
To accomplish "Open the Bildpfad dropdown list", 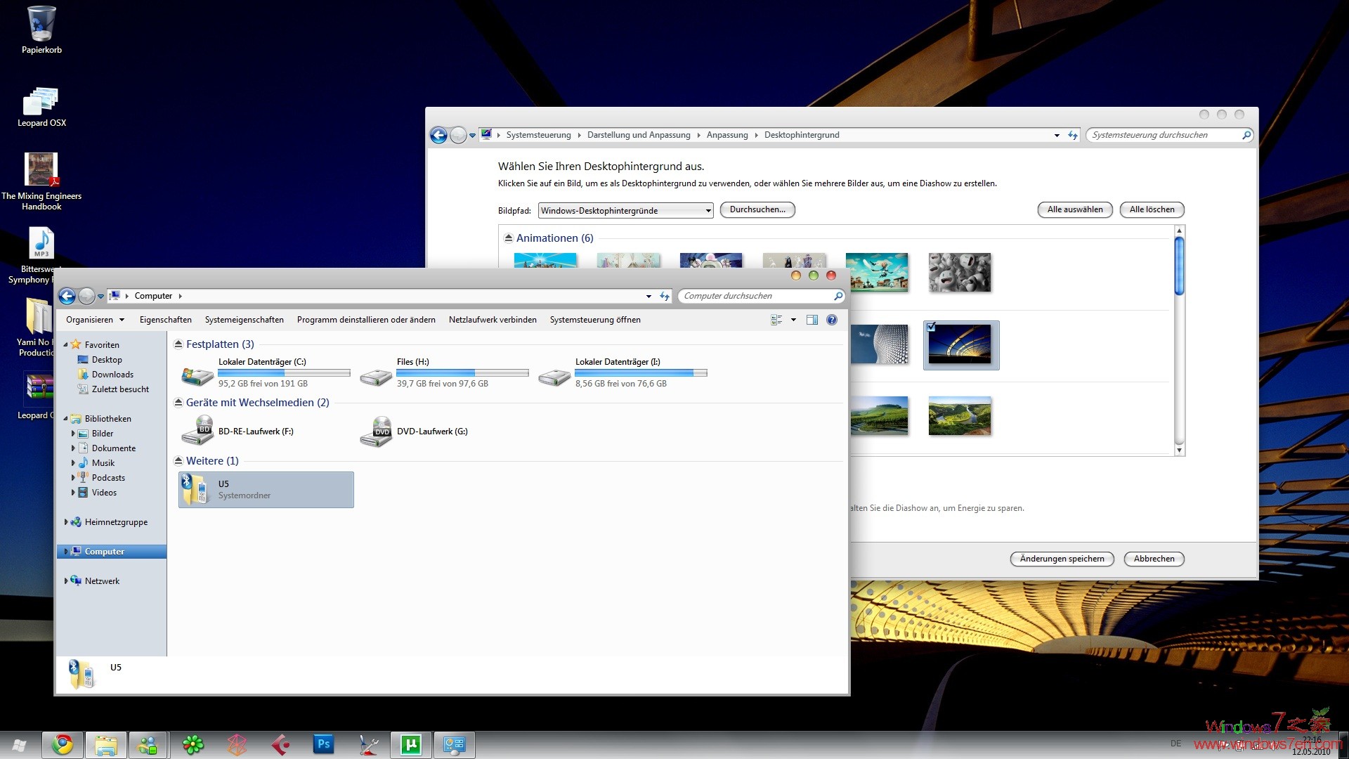I will (x=707, y=210).
